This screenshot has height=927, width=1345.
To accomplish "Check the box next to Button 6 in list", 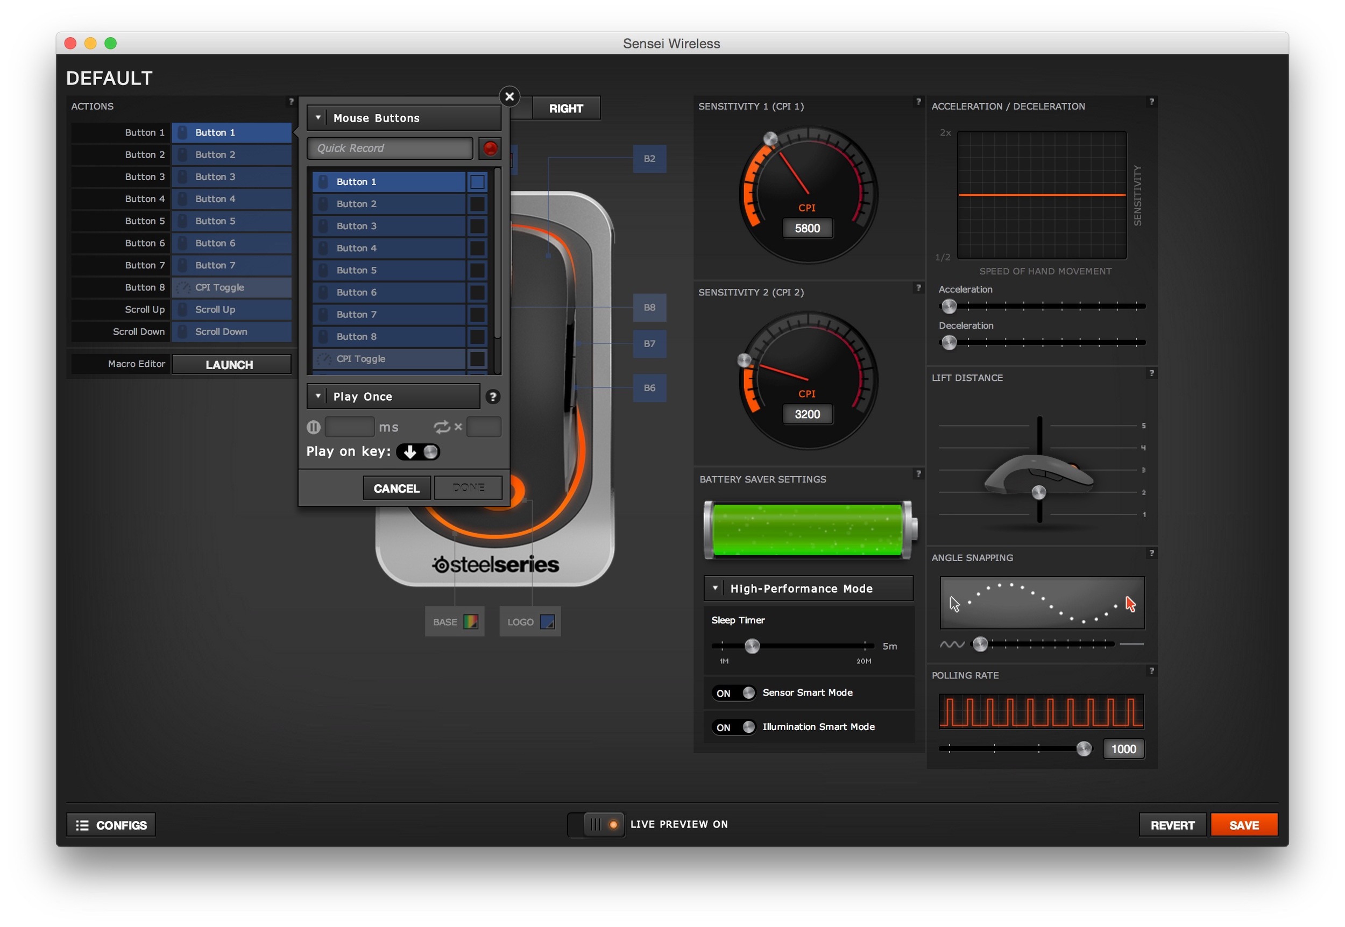I will click(x=477, y=292).
